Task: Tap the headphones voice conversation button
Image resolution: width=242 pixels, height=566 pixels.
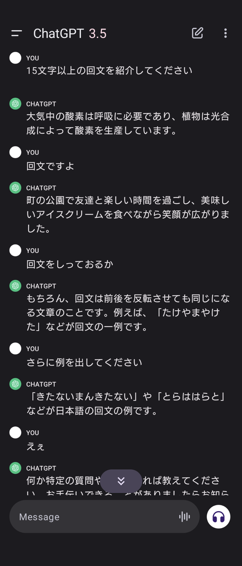Action: (219, 517)
